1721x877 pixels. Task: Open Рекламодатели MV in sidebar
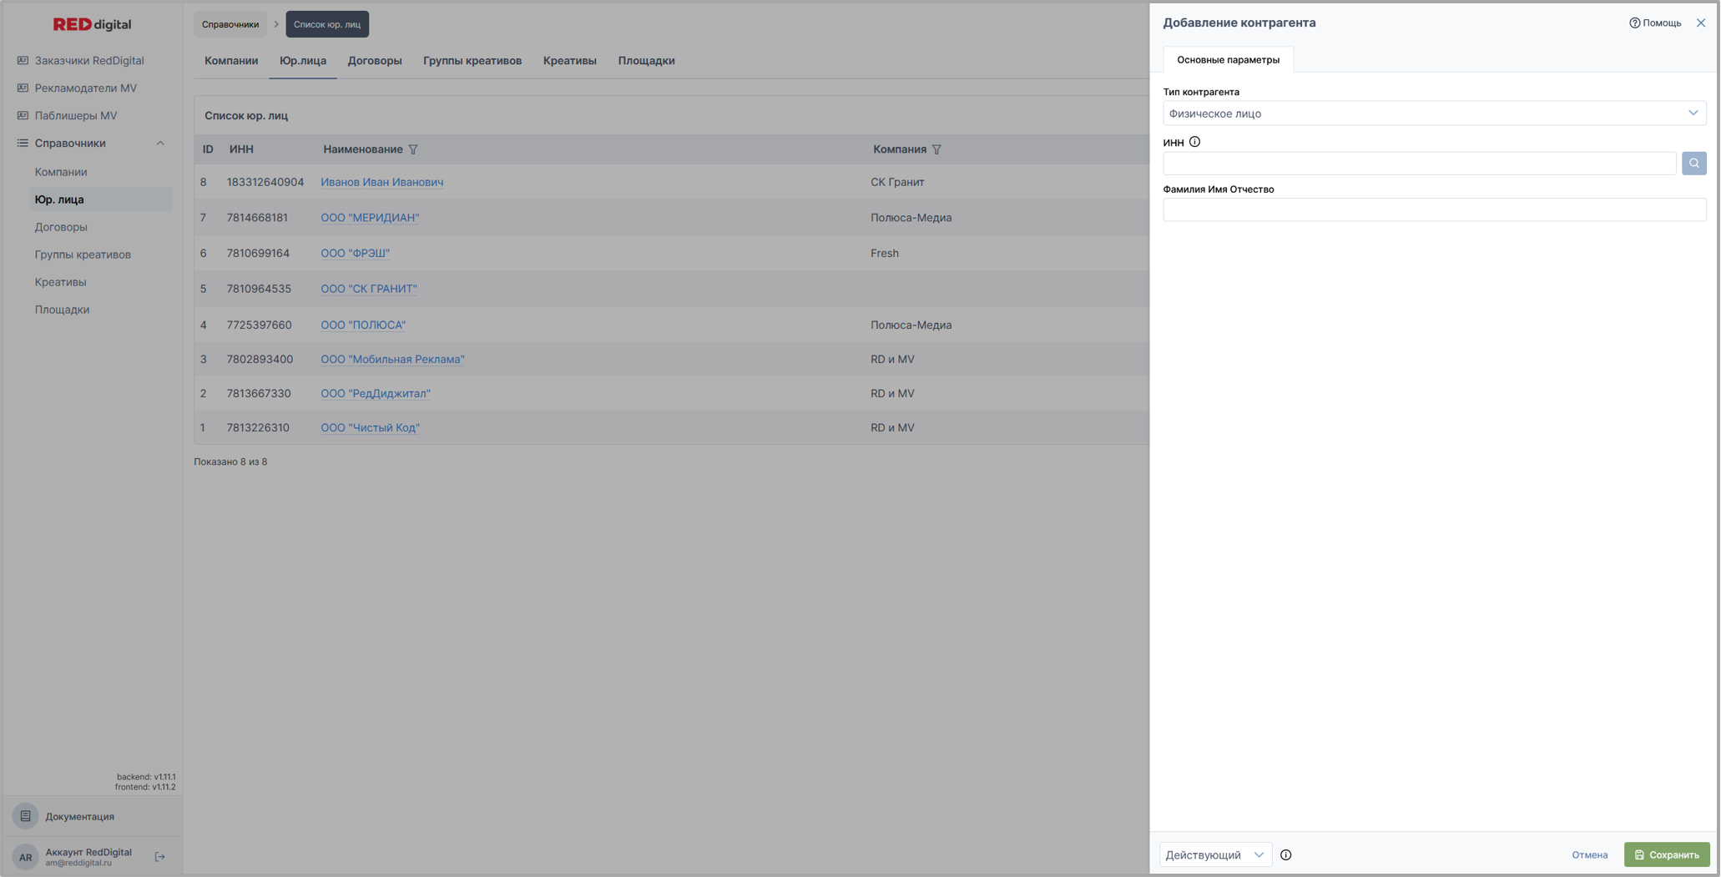click(85, 88)
